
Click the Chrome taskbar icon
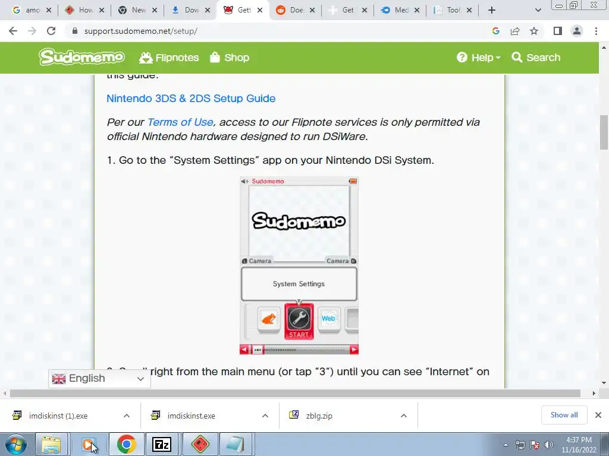127,444
